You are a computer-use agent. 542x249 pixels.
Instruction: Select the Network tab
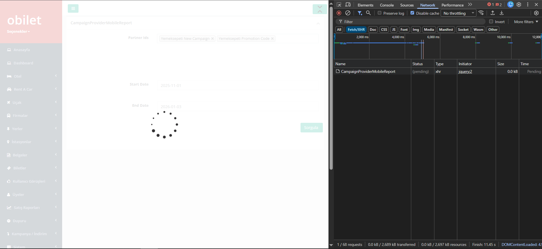pyautogui.click(x=428, y=5)
